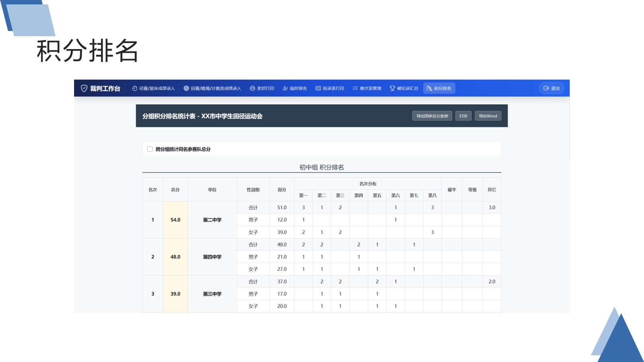The image size is (644, 362).
Task: Enable the 跨分组统计同名参赛队总分 checkbox
Action: tap(150, 149)
